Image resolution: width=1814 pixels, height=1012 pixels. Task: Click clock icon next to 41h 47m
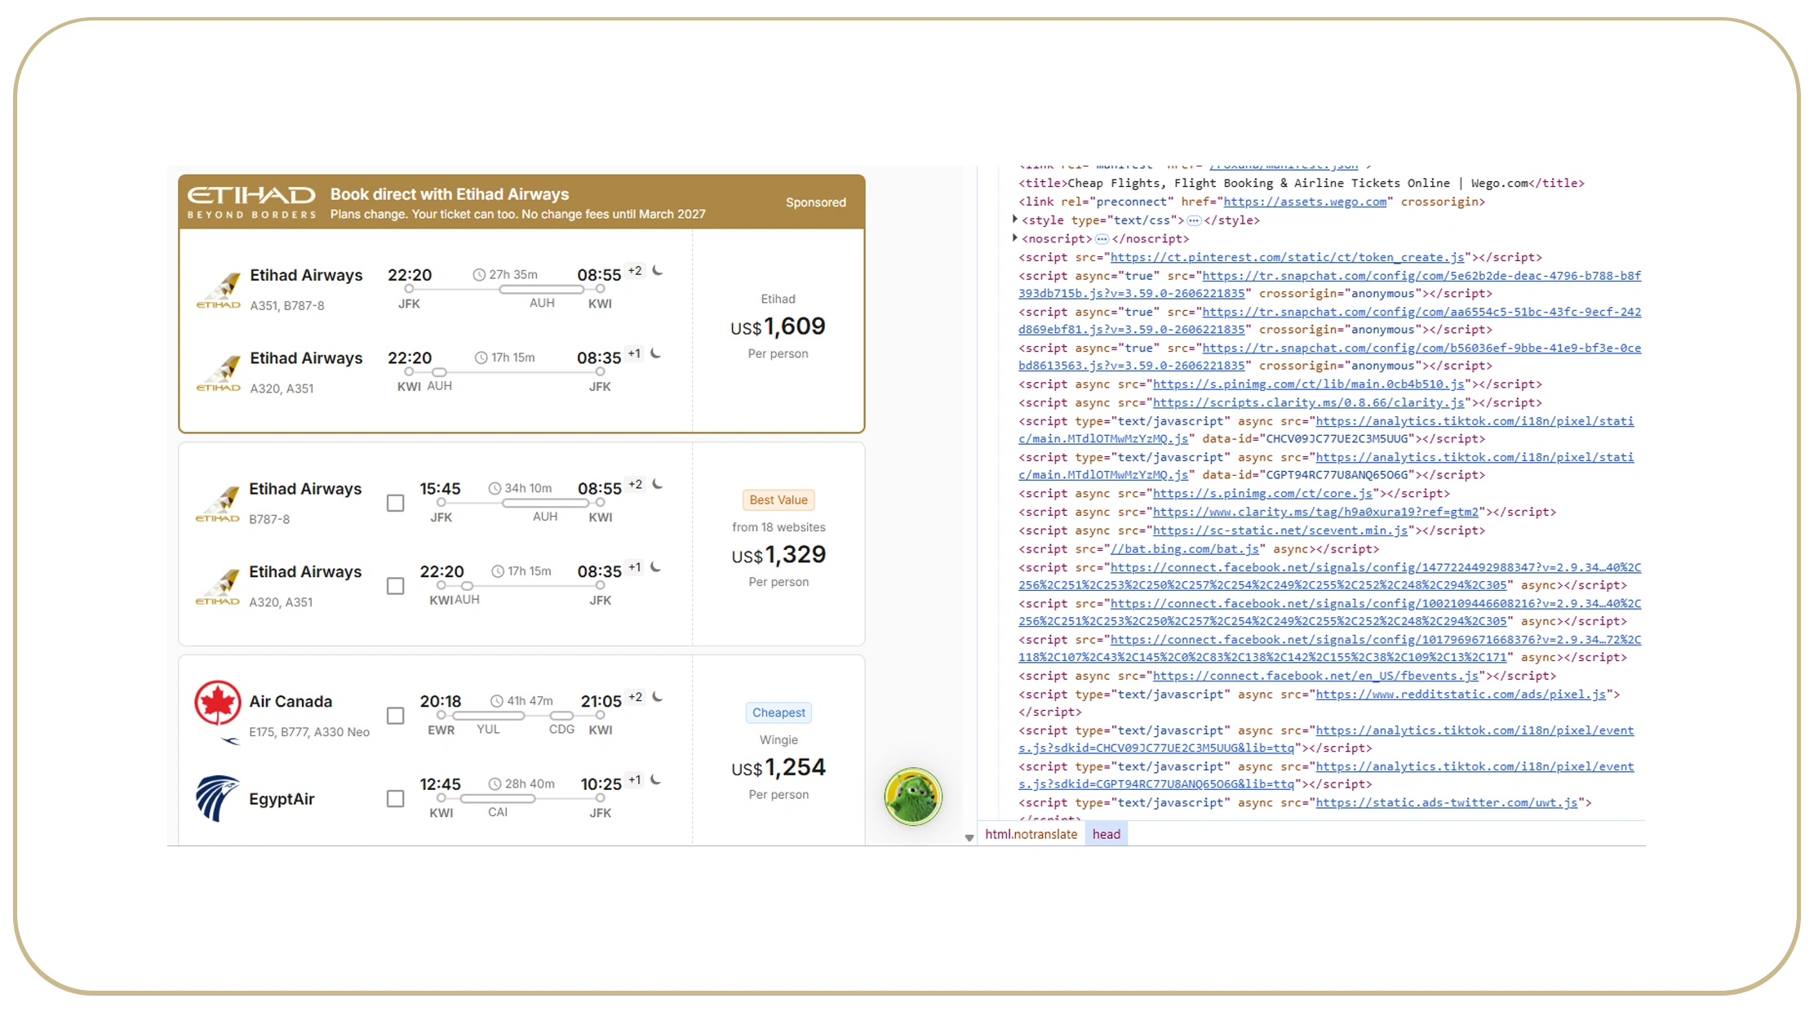pyautogui.click(x=497, y=701)
